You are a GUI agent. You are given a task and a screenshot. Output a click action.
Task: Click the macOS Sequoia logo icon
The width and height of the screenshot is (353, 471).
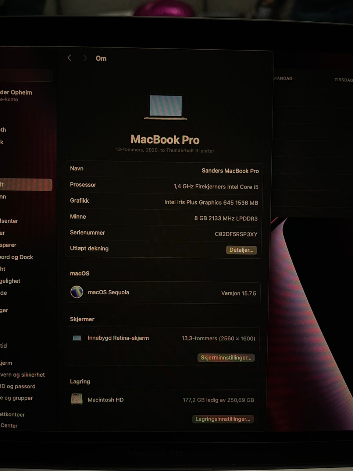[x=77, y=292]
